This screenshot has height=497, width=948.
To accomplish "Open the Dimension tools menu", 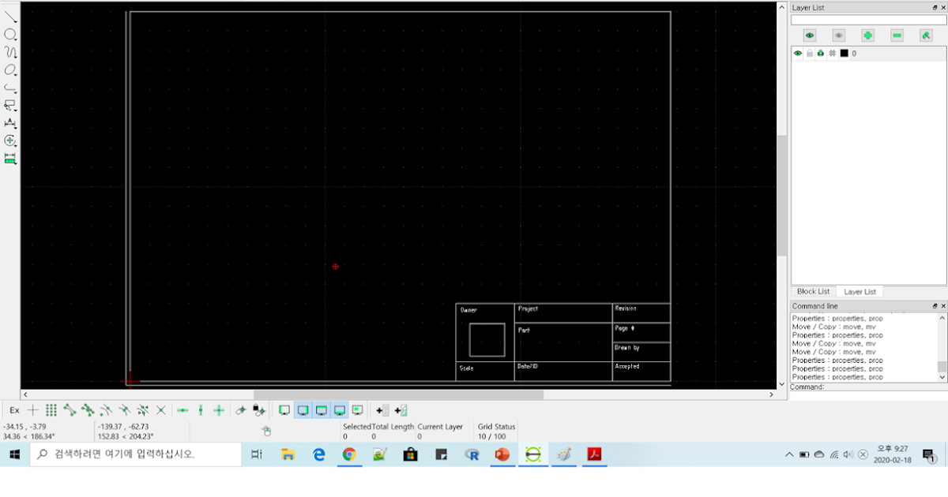I will [x=10, y=123].
